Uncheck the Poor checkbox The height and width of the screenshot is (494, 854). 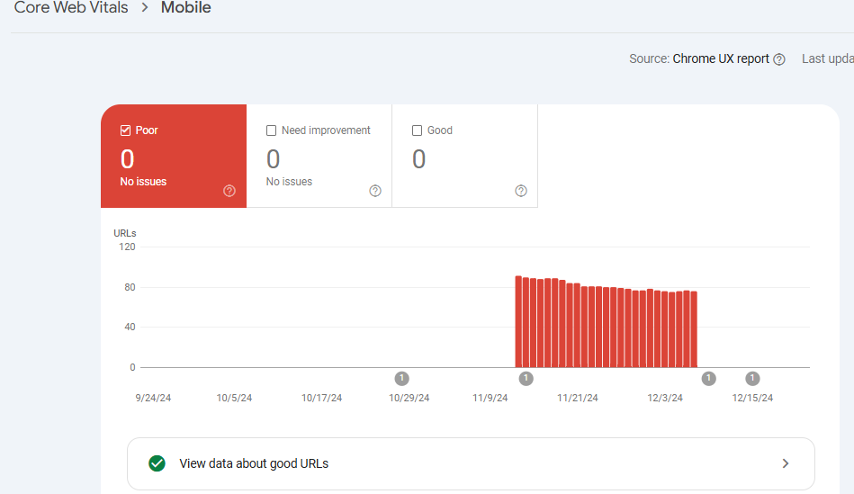[x=125, y=130]
